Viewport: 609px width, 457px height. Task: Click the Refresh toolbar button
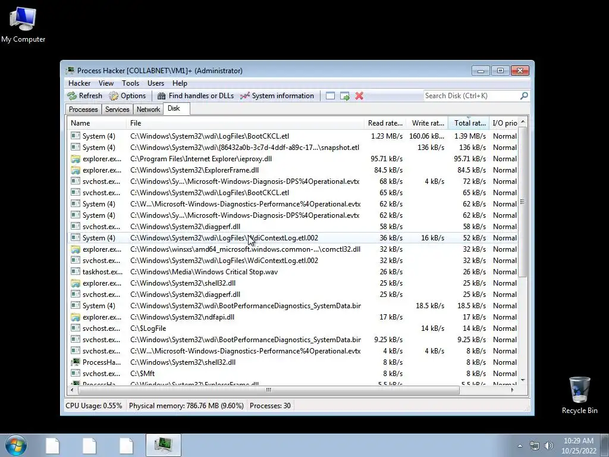pos(85,96)
